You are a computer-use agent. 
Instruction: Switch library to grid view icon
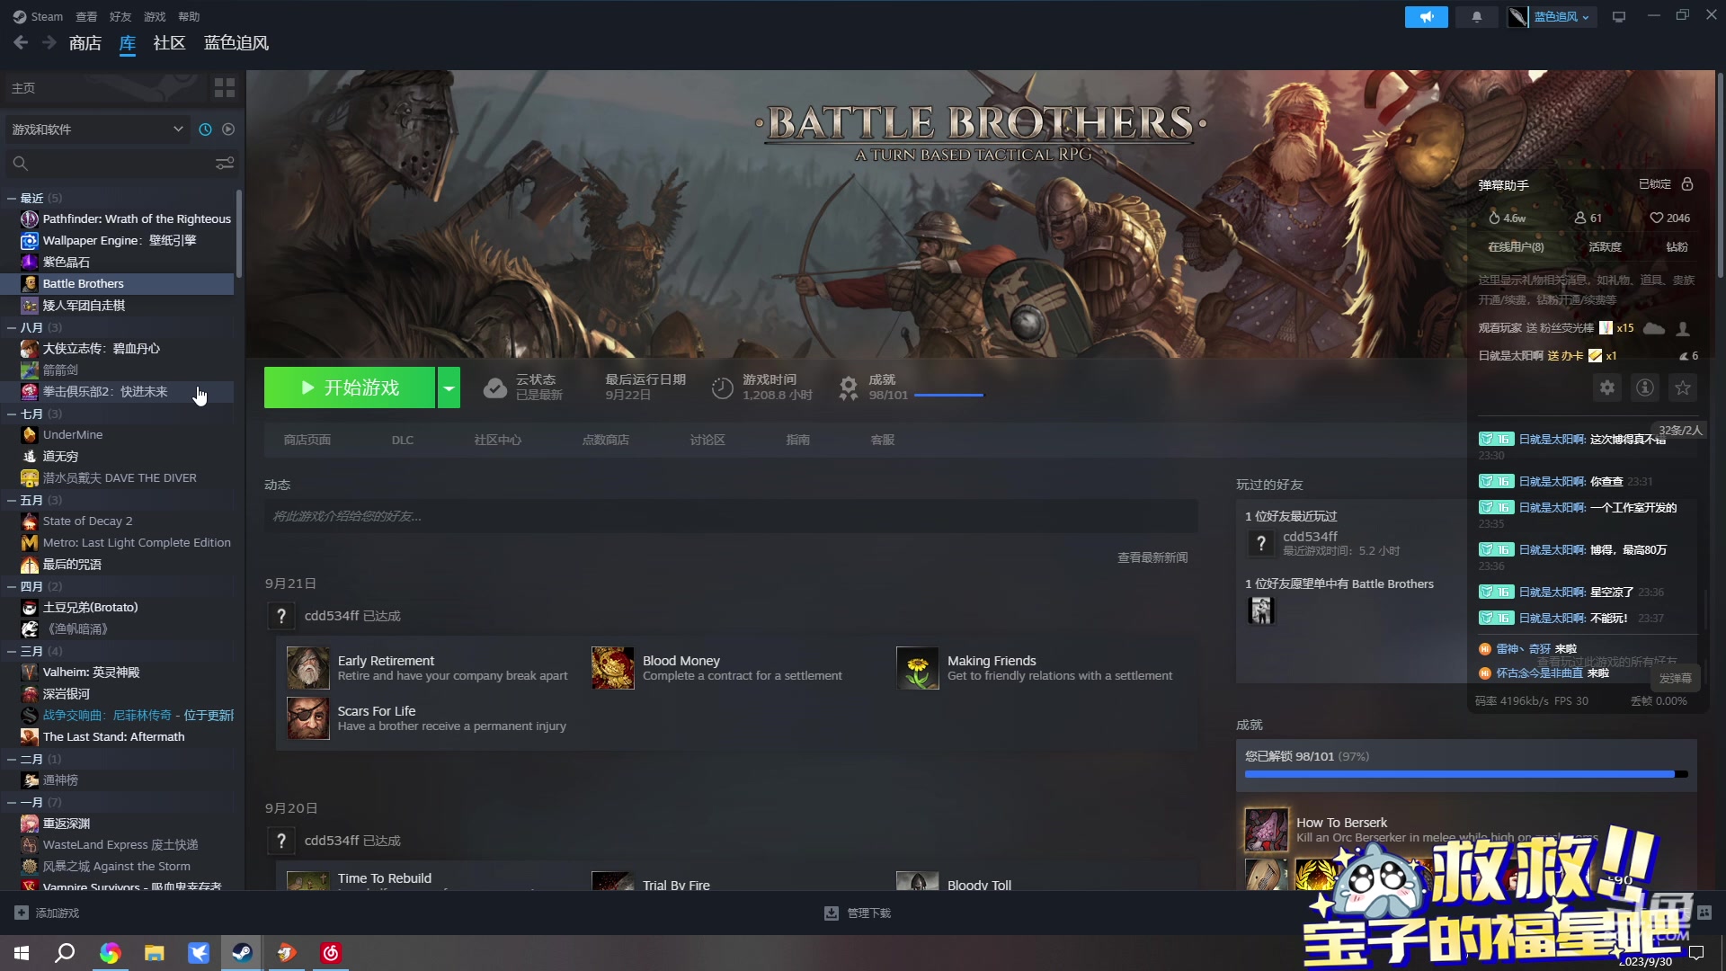(225, 87)
